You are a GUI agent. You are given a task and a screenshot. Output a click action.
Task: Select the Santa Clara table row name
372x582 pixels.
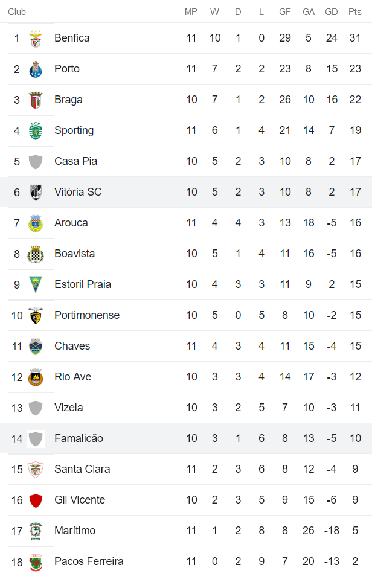coord(82,469)
